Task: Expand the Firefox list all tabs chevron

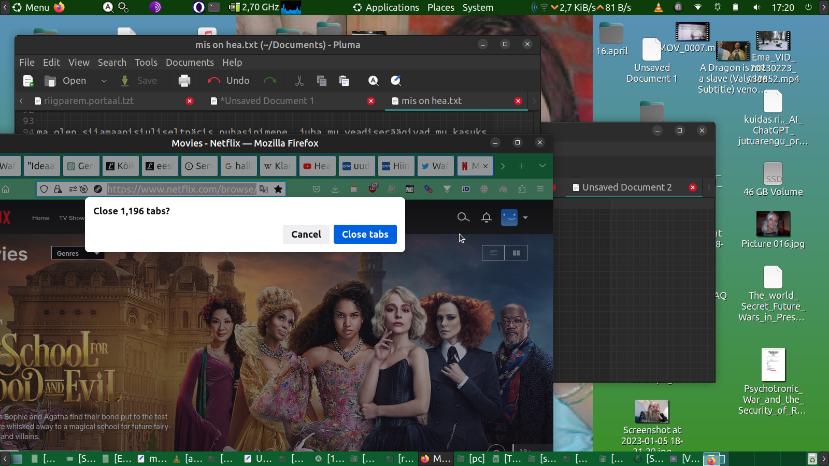Action: point(542,166)
